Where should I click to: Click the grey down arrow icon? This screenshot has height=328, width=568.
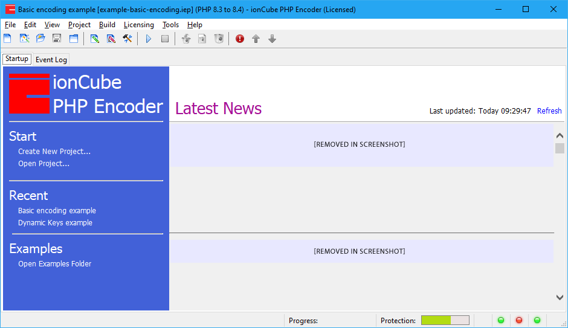click(x=273, y=39)
